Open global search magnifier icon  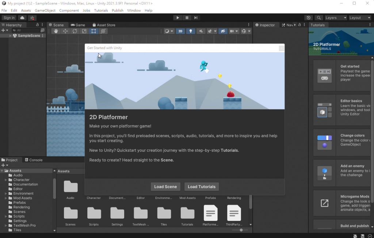click(x=318, y=18)
